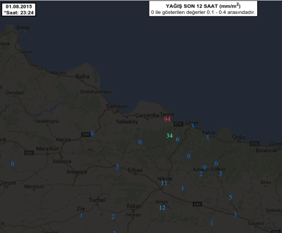Click the Bafra town label

pos(83,76)
